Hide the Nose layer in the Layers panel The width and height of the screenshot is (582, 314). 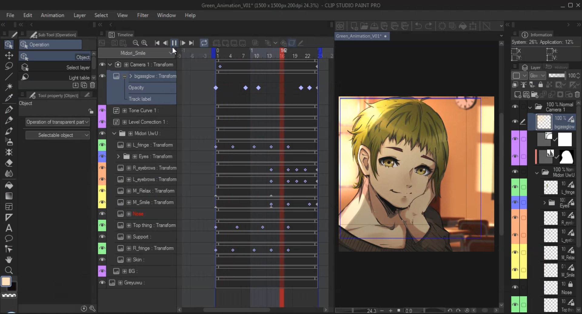click(516, 287)
